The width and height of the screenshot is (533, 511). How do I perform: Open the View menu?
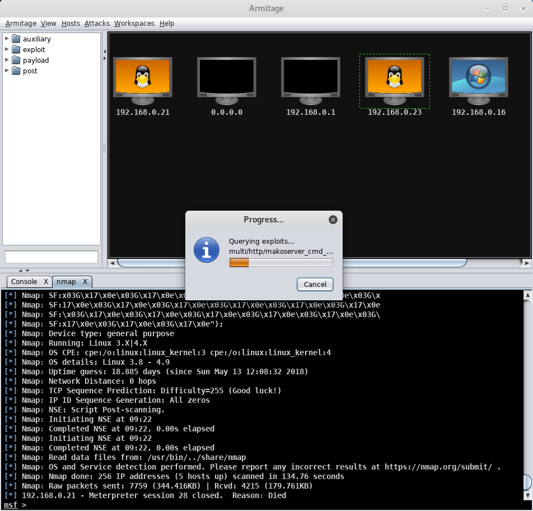(x=48, y=24)
